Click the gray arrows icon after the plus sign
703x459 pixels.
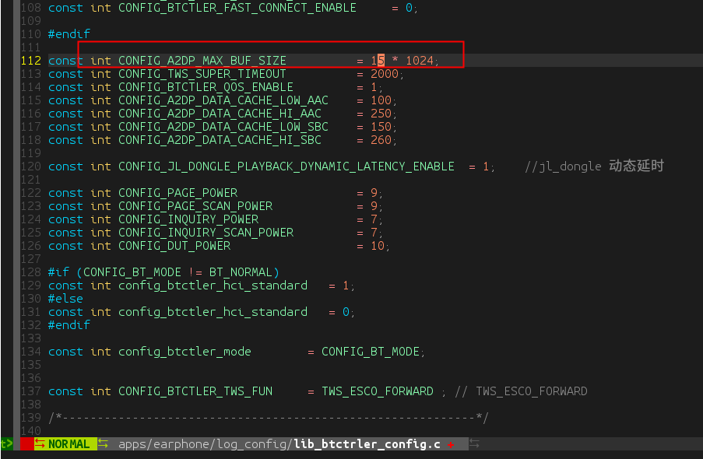[474, 444]
